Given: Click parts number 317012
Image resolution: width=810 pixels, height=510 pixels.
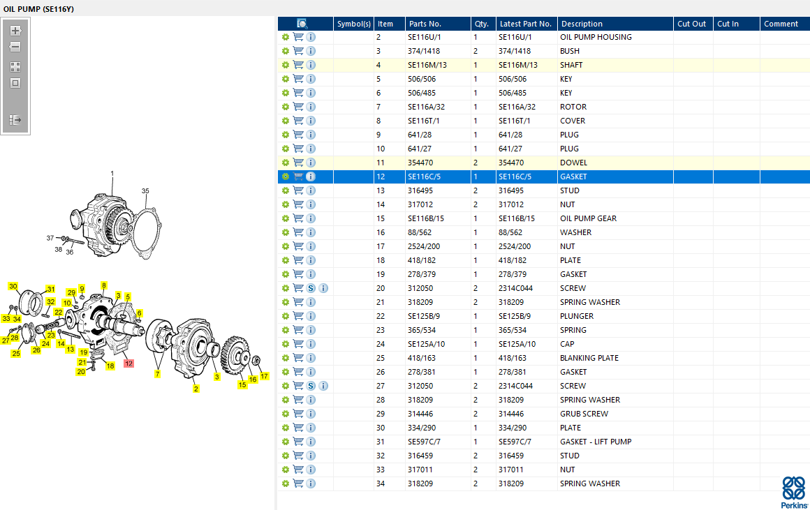Looking at the screenshot, I should 420,204.
